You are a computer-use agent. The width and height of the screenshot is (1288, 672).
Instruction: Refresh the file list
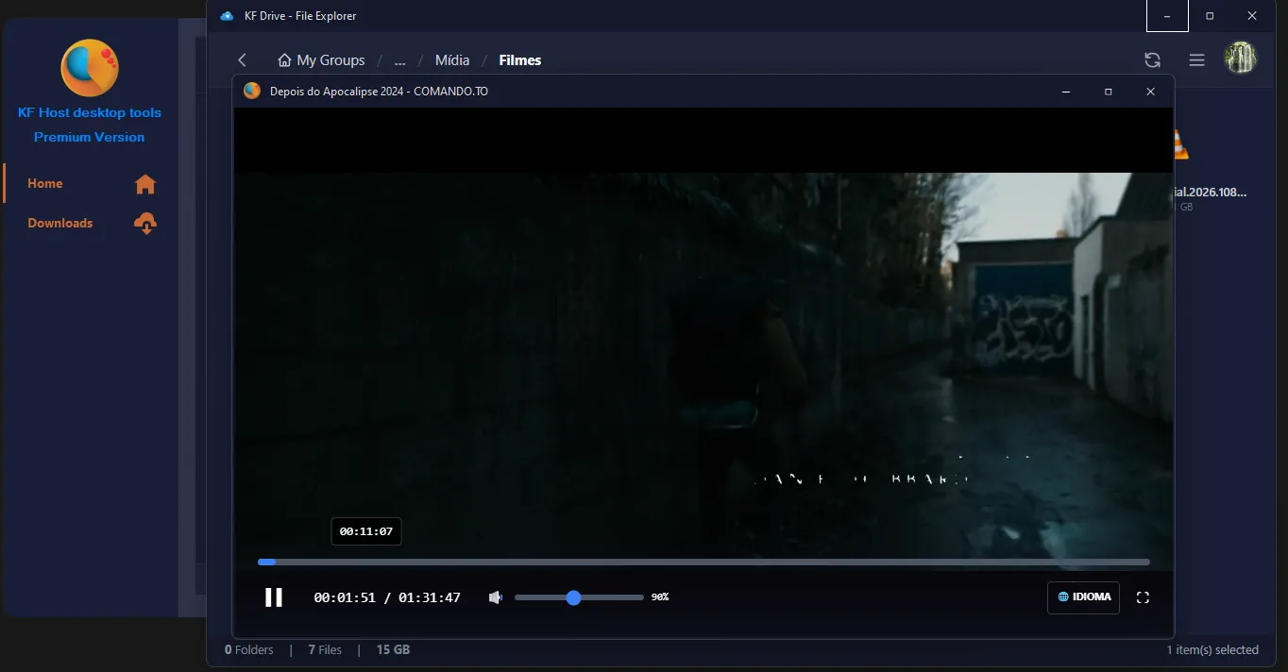[1152, 60]
